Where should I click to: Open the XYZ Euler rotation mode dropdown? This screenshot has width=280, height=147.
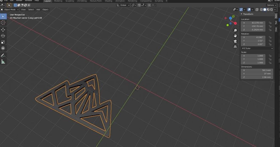pyautogui.click(x=257, y=49)
